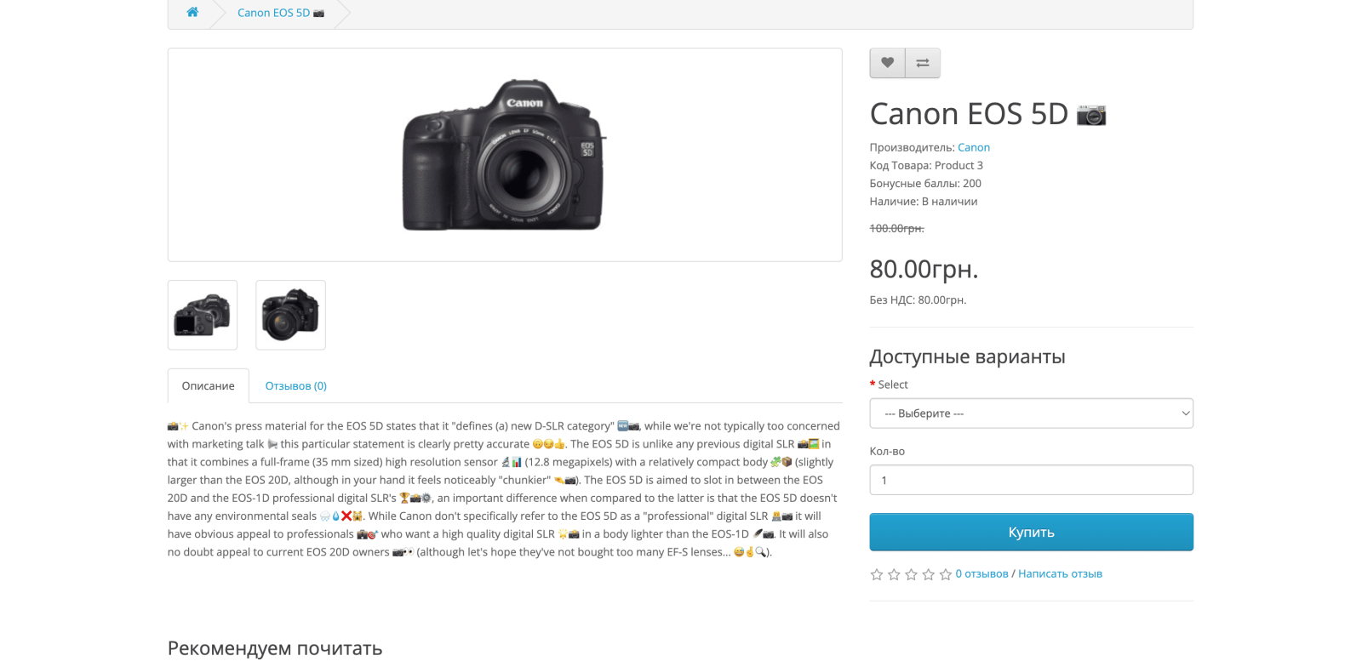Screen dimensions: 1362x667
Task: Add product to wishlist with heart icon
Action: (887, 63)
